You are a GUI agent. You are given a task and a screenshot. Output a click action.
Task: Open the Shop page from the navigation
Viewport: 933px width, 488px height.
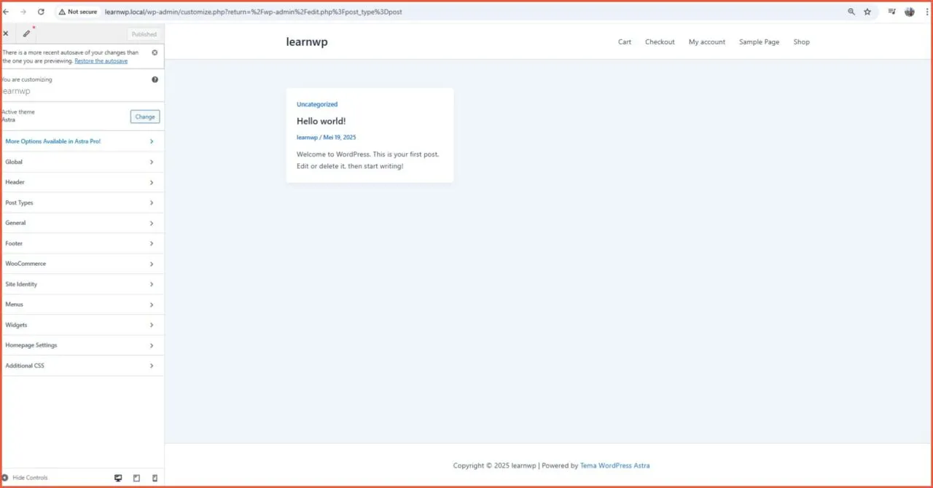[x=801, y=42]
